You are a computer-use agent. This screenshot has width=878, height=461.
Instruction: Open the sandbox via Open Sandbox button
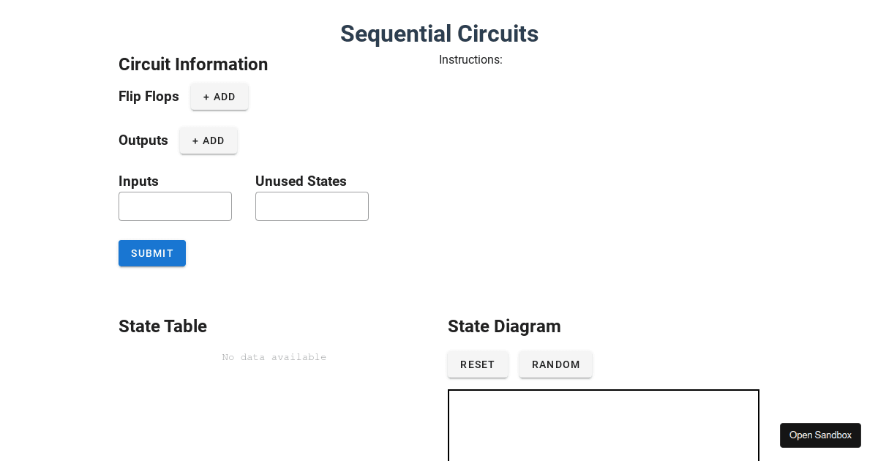click(820, 435)
